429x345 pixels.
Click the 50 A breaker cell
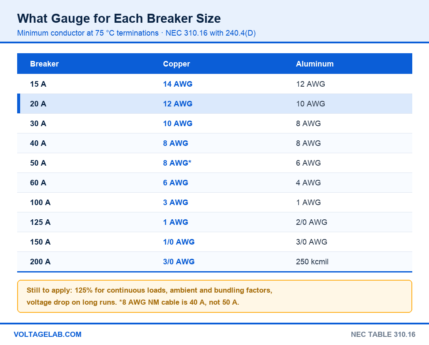click(38, 163)
